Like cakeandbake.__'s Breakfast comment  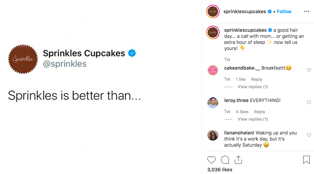[x=309, y=70]
